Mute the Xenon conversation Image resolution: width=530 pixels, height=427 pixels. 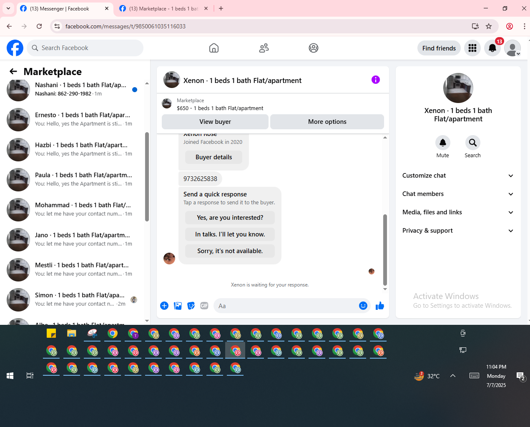pos(443,143)
